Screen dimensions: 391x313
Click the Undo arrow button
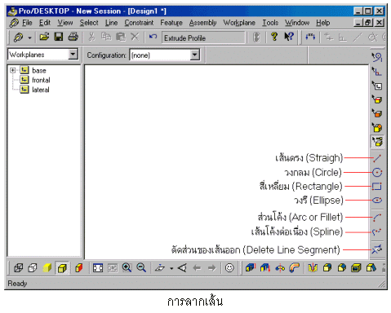[x=153, y=37]
